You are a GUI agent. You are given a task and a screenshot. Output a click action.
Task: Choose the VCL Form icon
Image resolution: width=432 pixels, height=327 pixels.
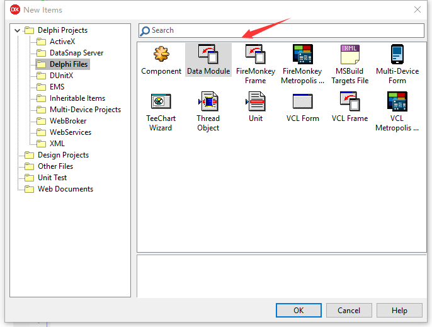tap(302, 101)
